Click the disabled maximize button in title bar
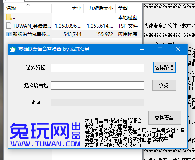Screen dimensions: 195x160 point(160,49)
